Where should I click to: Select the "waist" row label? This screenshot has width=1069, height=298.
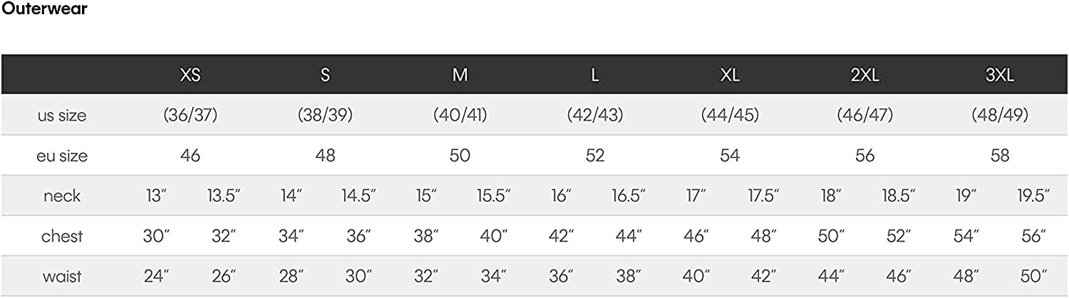tap(62, 277)
